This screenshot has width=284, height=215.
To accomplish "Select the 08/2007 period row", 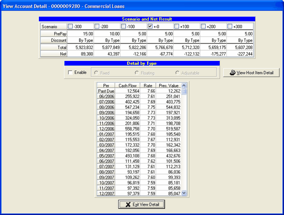I will pyautogui.click(x=139, y=172).
